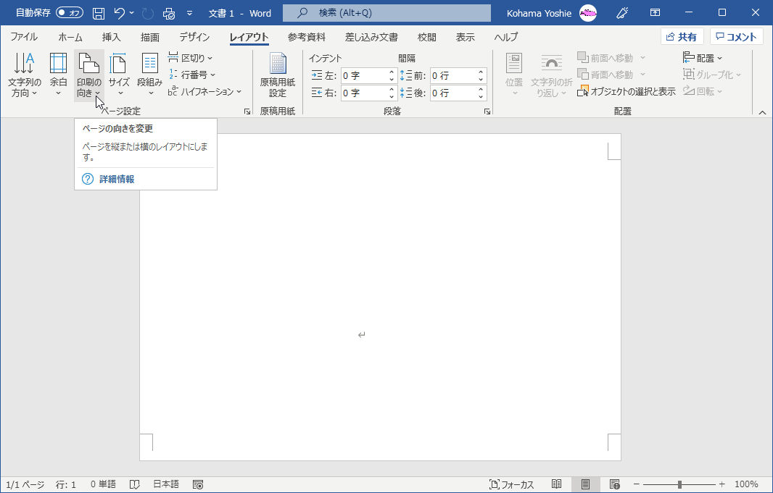Click the 0 単語 word count indicator

click(x=103, y=484)
